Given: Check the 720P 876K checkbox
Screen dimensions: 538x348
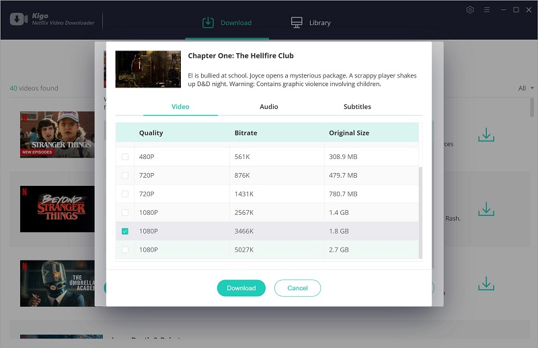Looking at the screenshot, I should [x=125, y=176].
